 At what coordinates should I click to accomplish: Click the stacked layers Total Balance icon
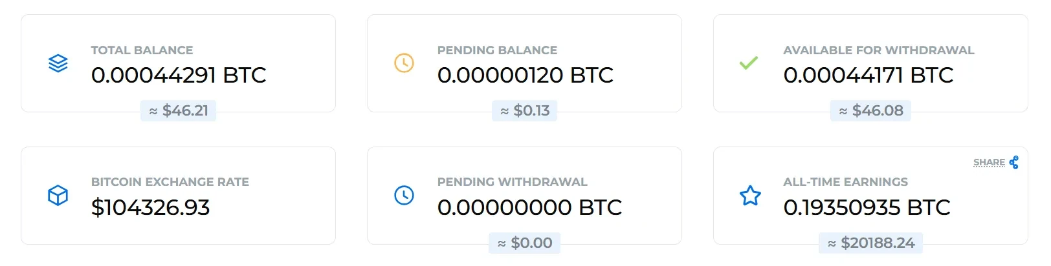(x=58, y=63)
